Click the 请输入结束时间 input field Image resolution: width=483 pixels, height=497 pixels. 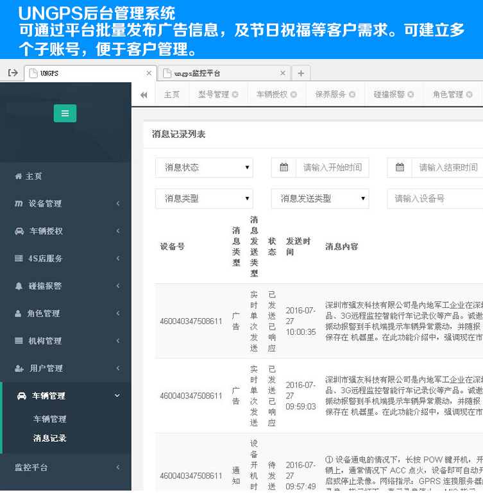point(448,167)
